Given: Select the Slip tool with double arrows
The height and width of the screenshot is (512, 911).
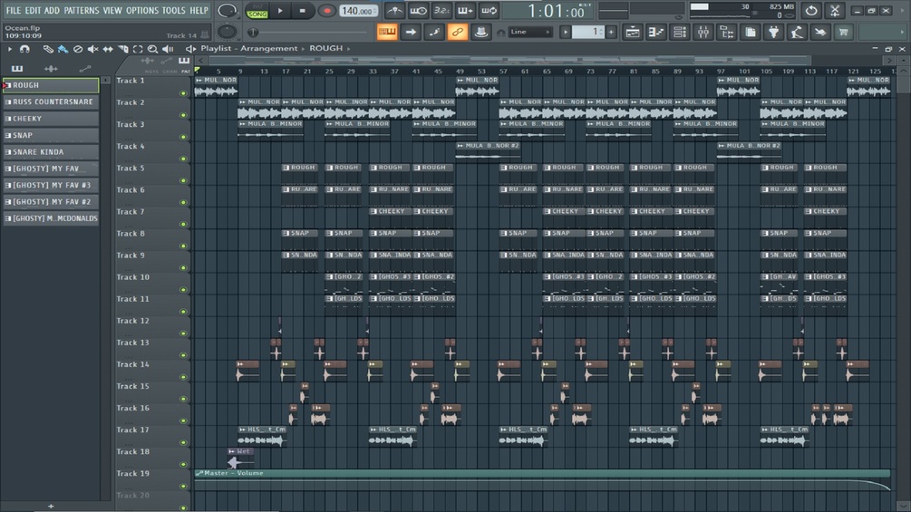Looking at the screenshot, I should pyautogui.click(x=108, y=49).
